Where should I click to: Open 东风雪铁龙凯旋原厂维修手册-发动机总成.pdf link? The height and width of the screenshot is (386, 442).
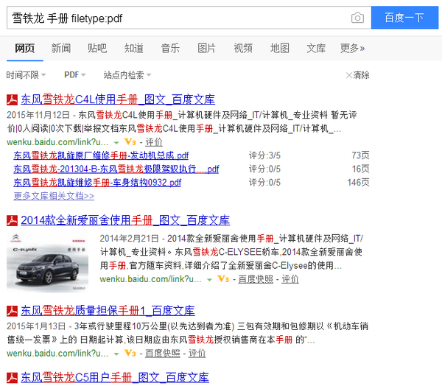tap(101, 155)
